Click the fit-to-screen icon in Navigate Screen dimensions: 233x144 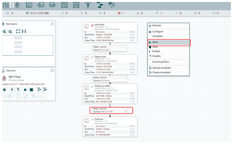[18, 31]
